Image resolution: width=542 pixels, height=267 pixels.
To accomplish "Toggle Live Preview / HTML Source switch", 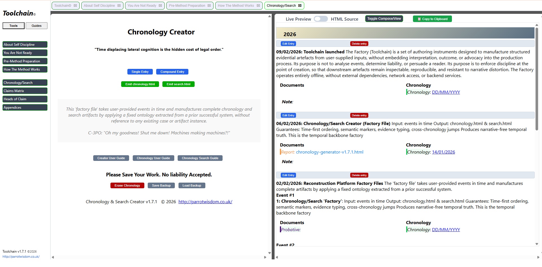I will pos(321,19).
